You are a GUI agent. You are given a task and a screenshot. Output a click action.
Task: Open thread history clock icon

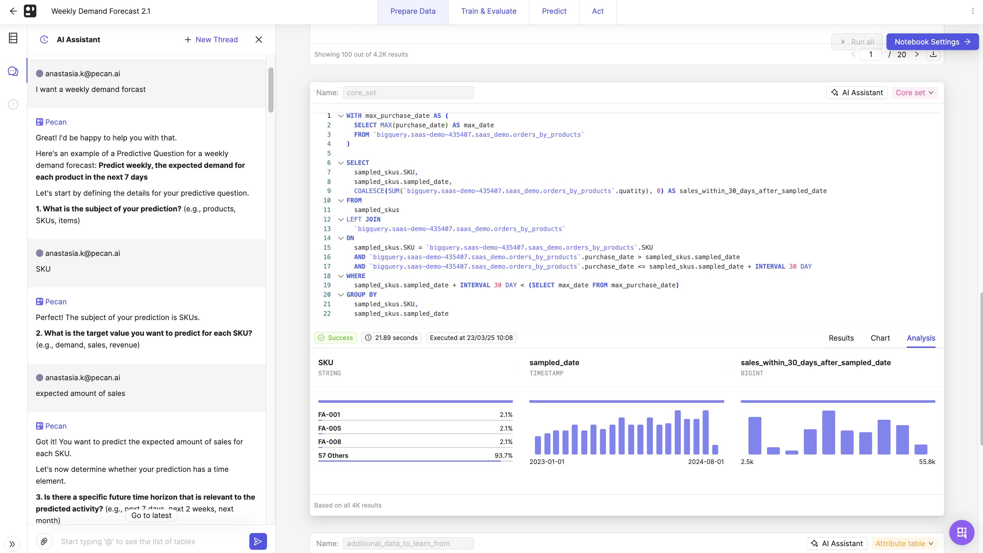click(44, 40)
